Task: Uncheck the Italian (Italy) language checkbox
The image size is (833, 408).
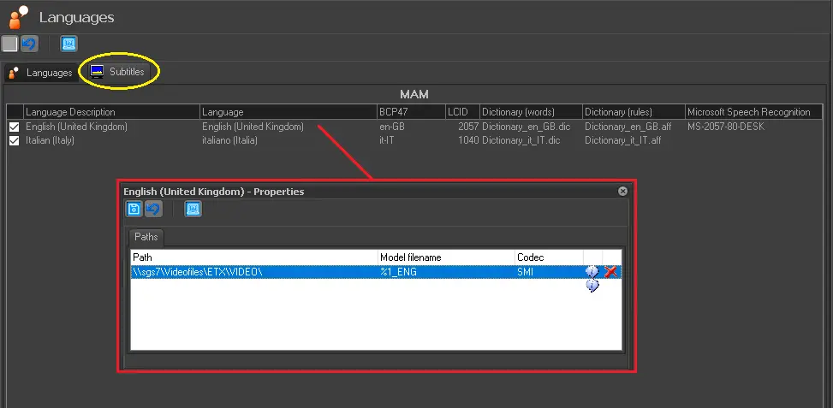Action: tap(14, 140)
